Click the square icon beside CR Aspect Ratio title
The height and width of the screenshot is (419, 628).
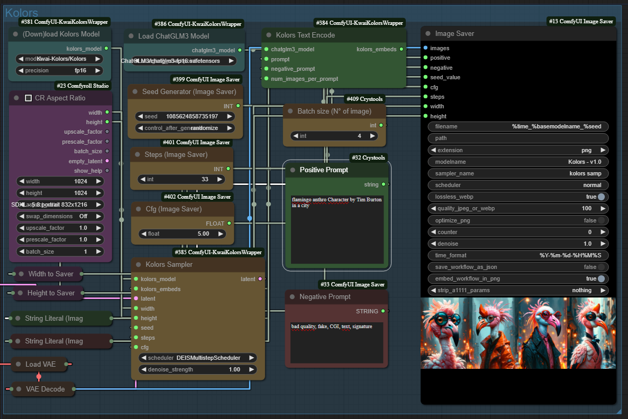pyautogui.click(x=28, y=98)
